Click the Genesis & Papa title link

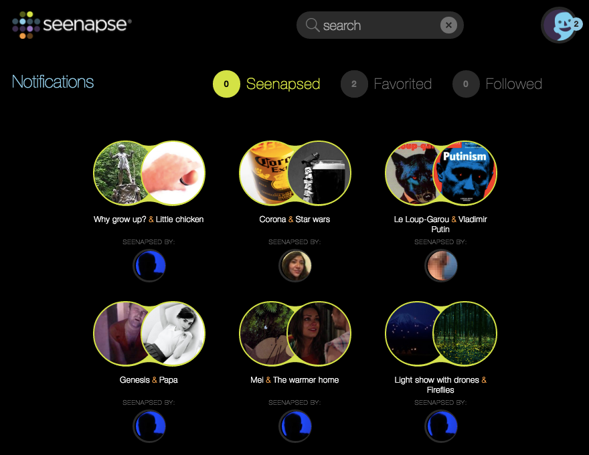[x=149, y=380]
